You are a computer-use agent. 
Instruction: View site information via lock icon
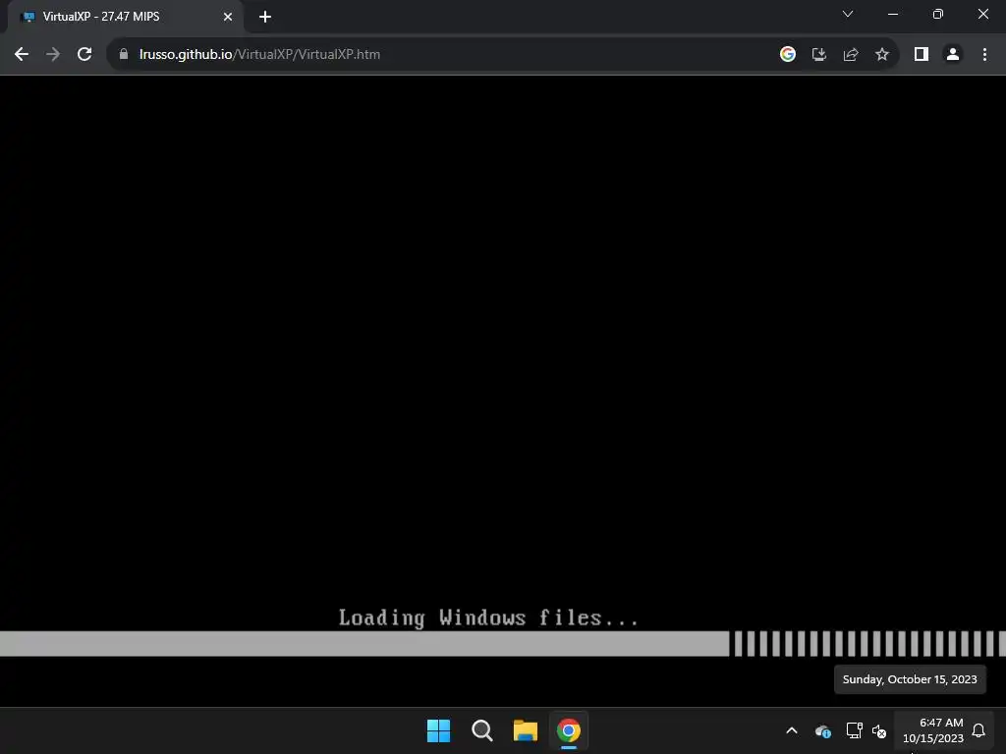coord(124,55)
